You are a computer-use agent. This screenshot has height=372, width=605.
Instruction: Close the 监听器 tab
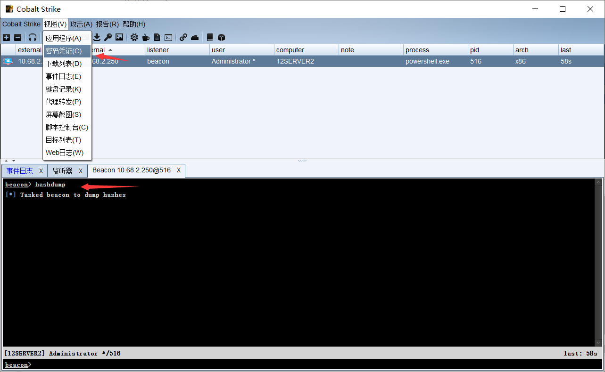click(81, 171)
